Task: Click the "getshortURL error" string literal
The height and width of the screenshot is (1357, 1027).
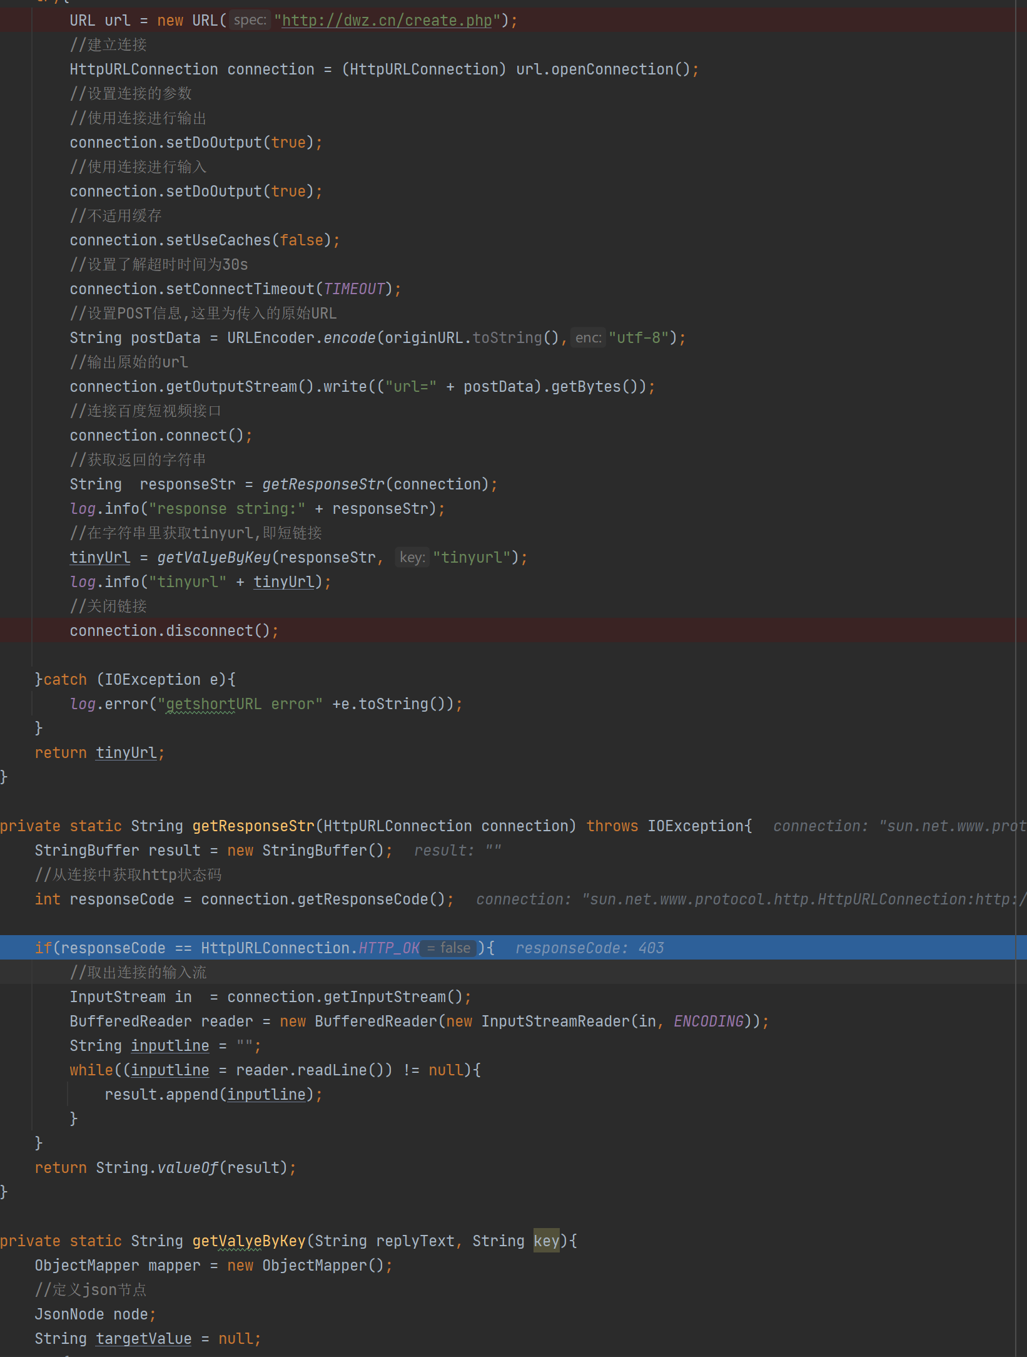Action: pos(240,704)
